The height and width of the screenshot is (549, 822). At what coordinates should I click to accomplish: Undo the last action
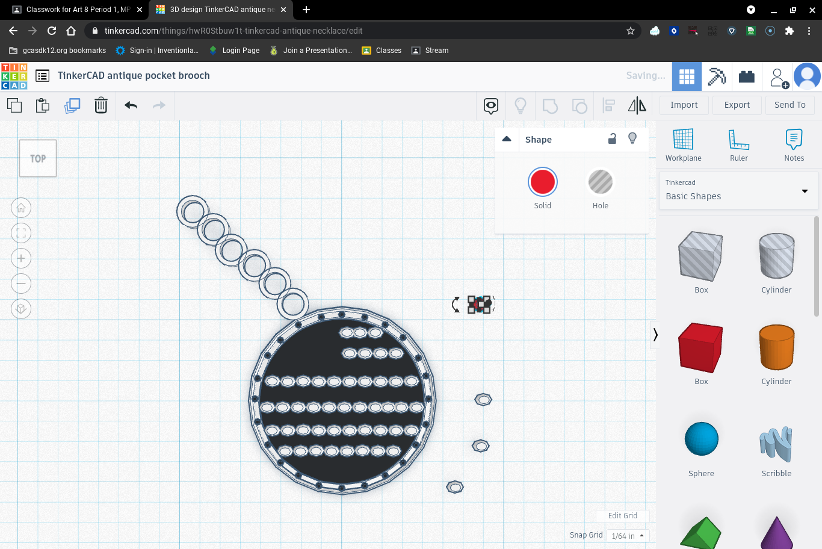(x=130, y=105)
